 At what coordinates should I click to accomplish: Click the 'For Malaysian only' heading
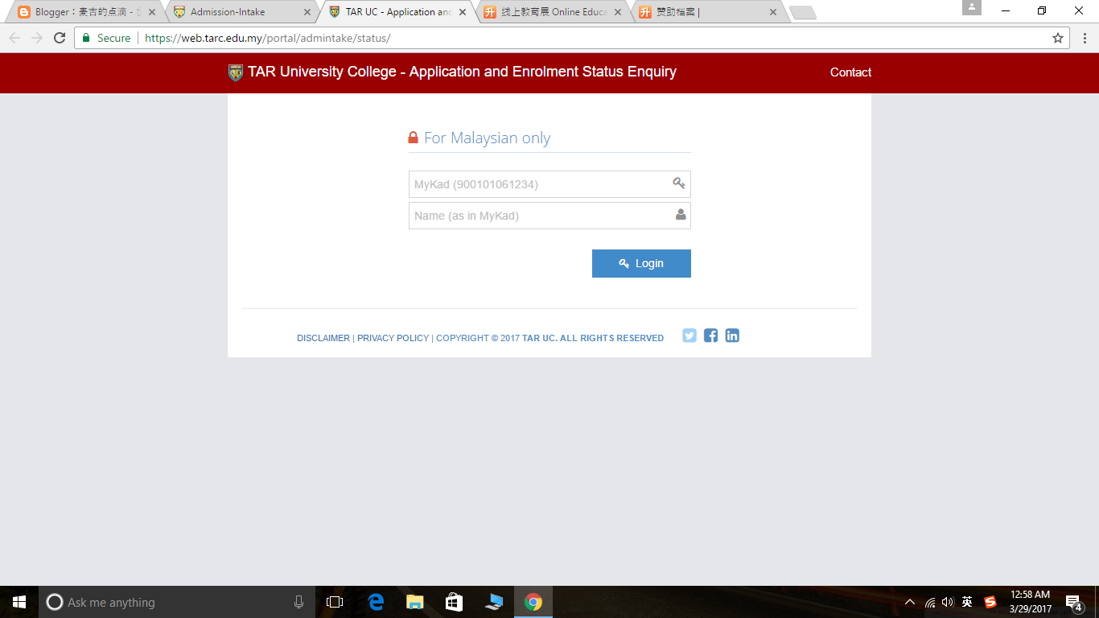coord(487,138)
